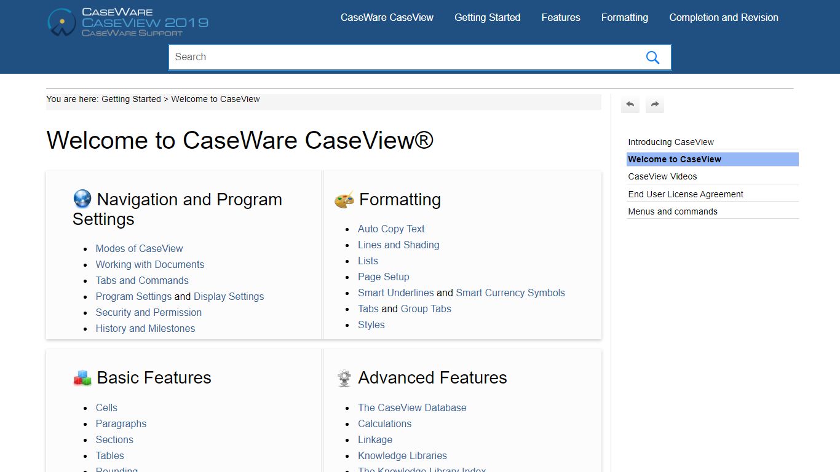Click the colored blocks icon by Basic Features
840x472 pixels.
pos(82,378)
